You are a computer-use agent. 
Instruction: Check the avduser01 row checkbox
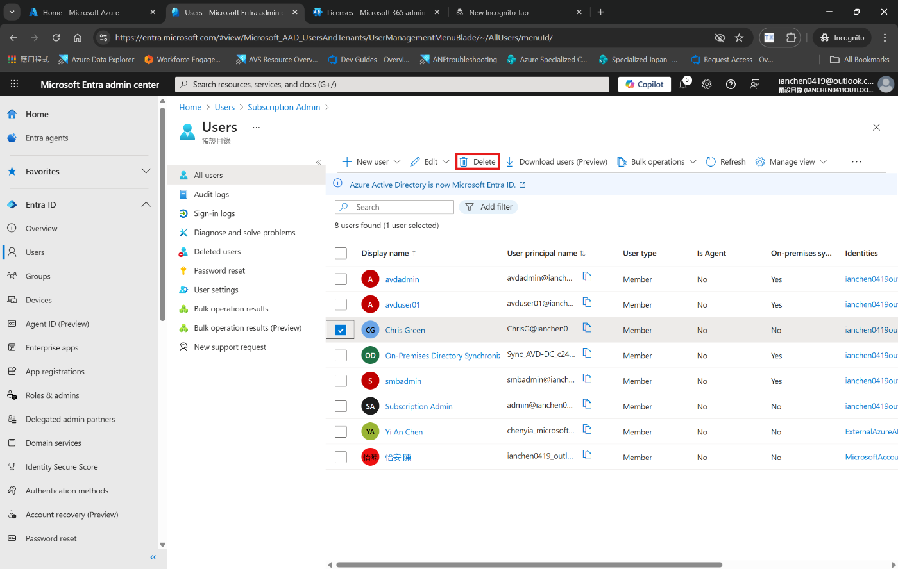tap(341, 304)
